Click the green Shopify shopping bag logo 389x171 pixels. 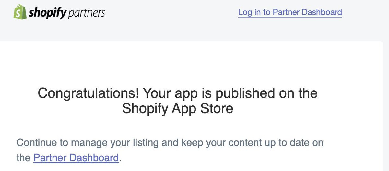tap(20, 12)
